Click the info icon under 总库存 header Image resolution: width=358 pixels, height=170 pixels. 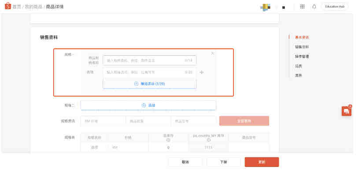point(168,140)
